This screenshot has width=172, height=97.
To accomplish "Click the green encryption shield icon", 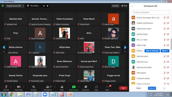I will [3, 6].
